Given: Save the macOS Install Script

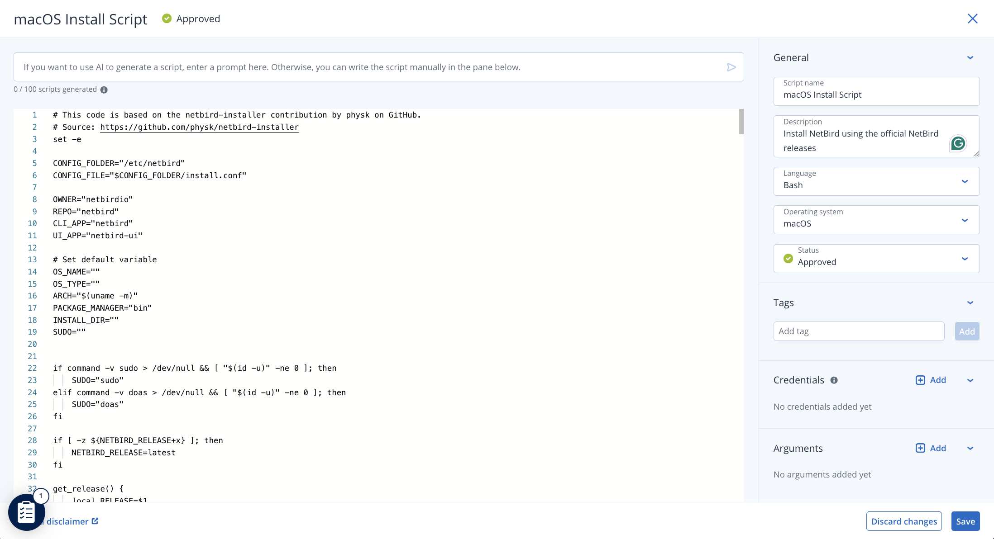Looking at the screenshot, I should point(965,521).
